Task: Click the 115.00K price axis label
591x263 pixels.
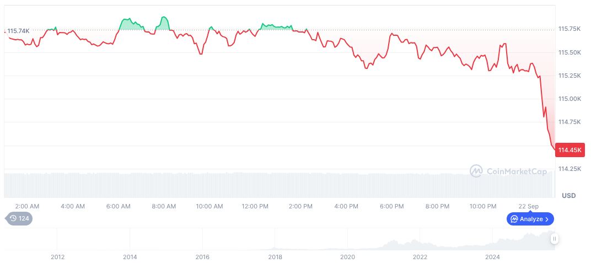Action: point(569,99)
